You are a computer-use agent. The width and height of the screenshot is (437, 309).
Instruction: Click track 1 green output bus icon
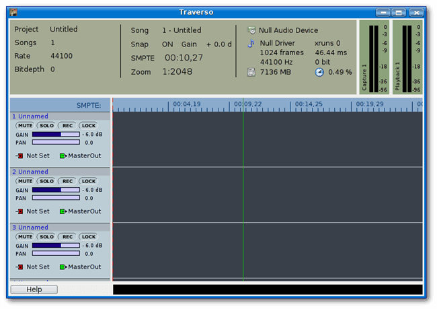63,156
